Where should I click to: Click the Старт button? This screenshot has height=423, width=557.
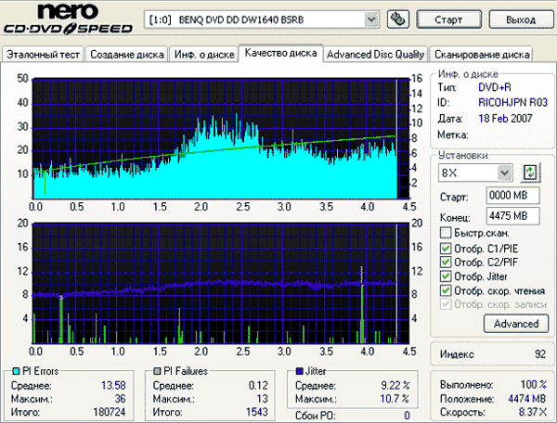click(x=448, y=19)
